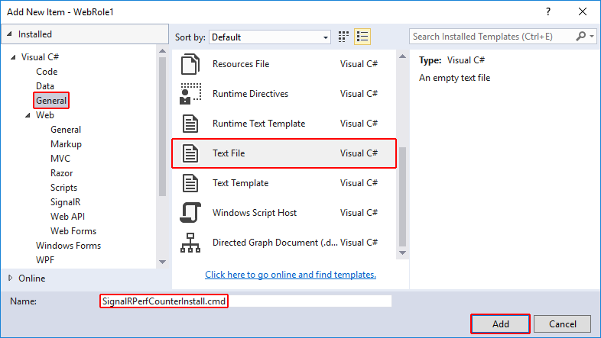Viewport: 601px width, 338px height.
Task: Click the Text Template icon
Action: (189, 183)
